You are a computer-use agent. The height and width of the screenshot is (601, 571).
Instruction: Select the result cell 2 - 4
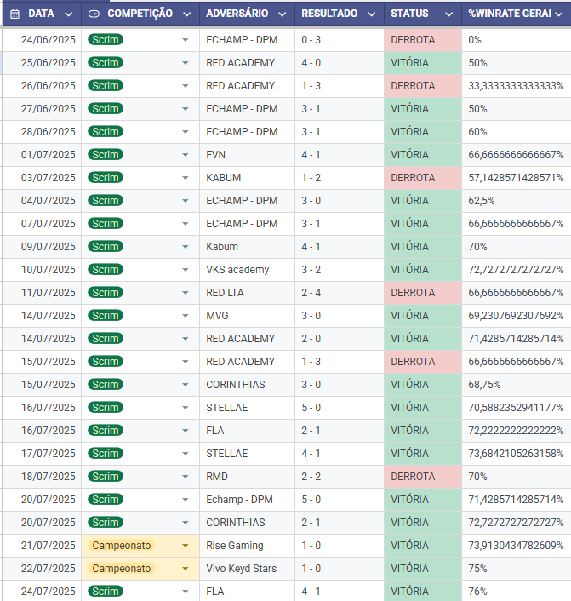point(340,293)
